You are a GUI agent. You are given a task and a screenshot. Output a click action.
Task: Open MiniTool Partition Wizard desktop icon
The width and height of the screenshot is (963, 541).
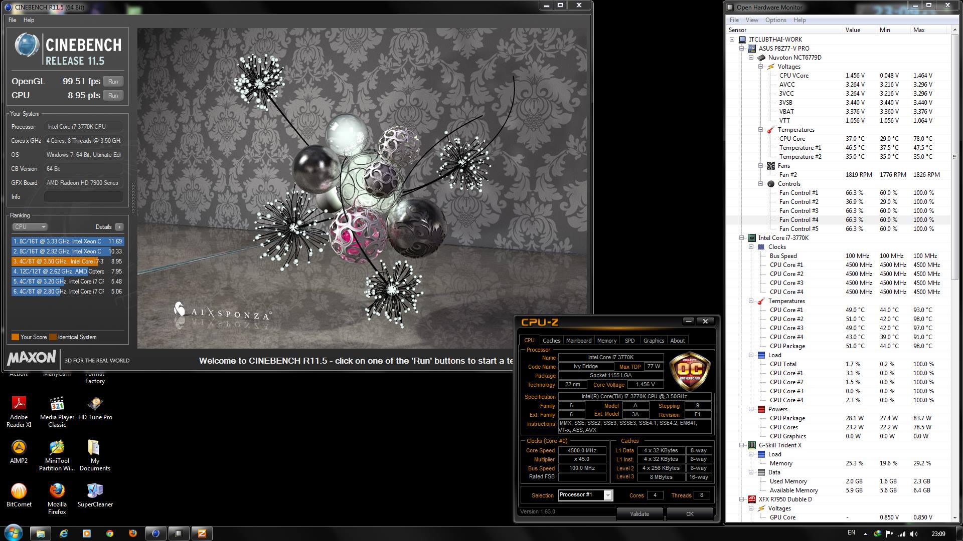[57, 447]
